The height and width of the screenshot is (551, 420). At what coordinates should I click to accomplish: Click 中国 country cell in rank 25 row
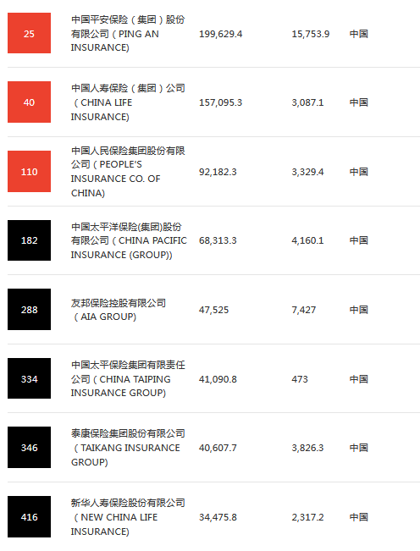click(358, 34)
